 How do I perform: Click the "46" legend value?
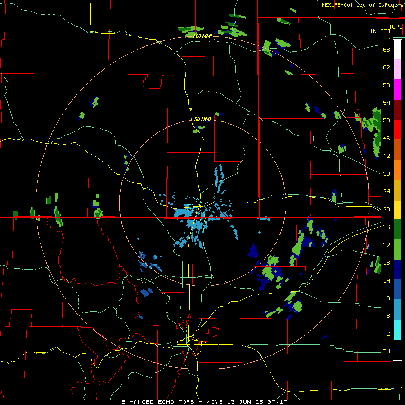387,139
